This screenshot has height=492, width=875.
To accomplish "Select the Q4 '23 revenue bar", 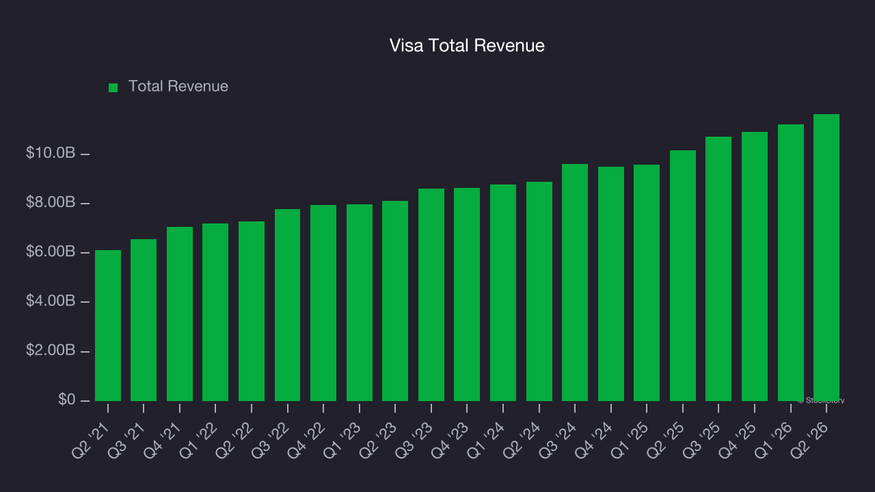I will click(467, 295).
